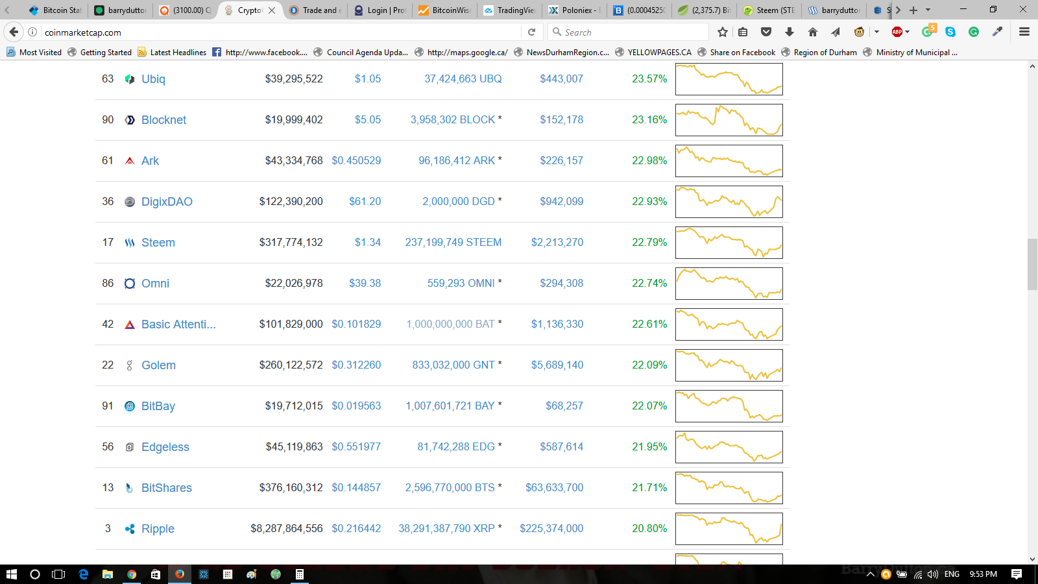Click the Blocknet coin logo icon
This screenshot has height=584, width=1038.
(130, 120)
